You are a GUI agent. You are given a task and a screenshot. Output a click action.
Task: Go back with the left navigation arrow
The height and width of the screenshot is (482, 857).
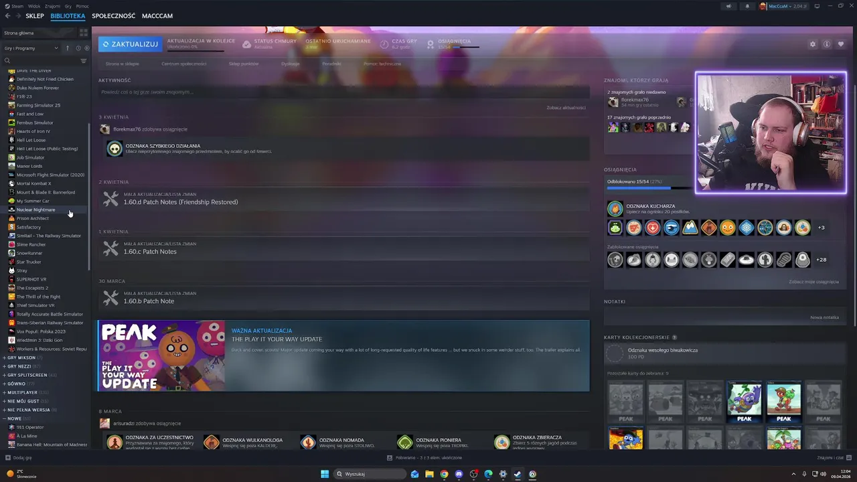click(8, 15)
